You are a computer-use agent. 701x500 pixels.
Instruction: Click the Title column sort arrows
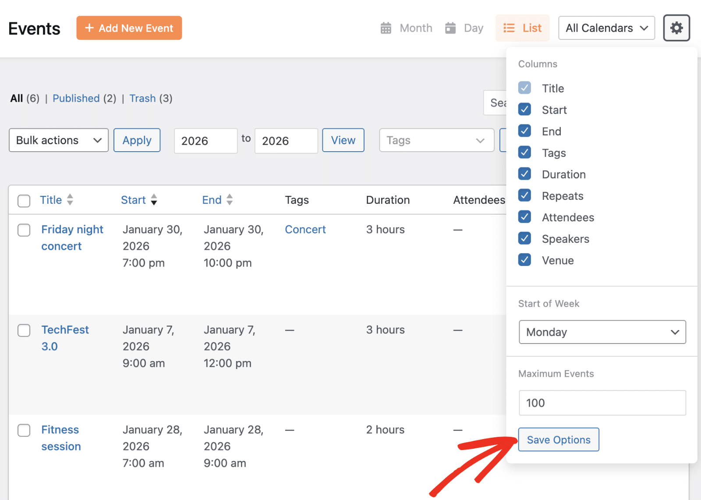[x=70, y=200]
